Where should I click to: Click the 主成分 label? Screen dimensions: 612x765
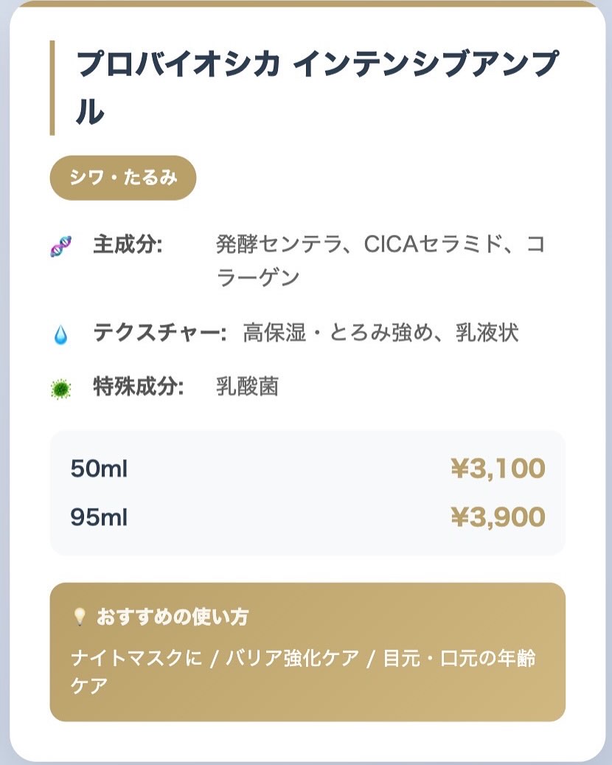(128, 244)
